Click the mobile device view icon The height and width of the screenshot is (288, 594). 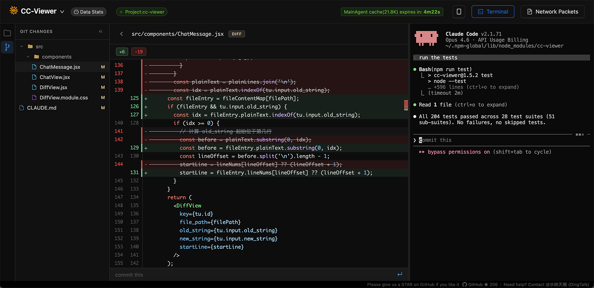click(x=459, y=12)
